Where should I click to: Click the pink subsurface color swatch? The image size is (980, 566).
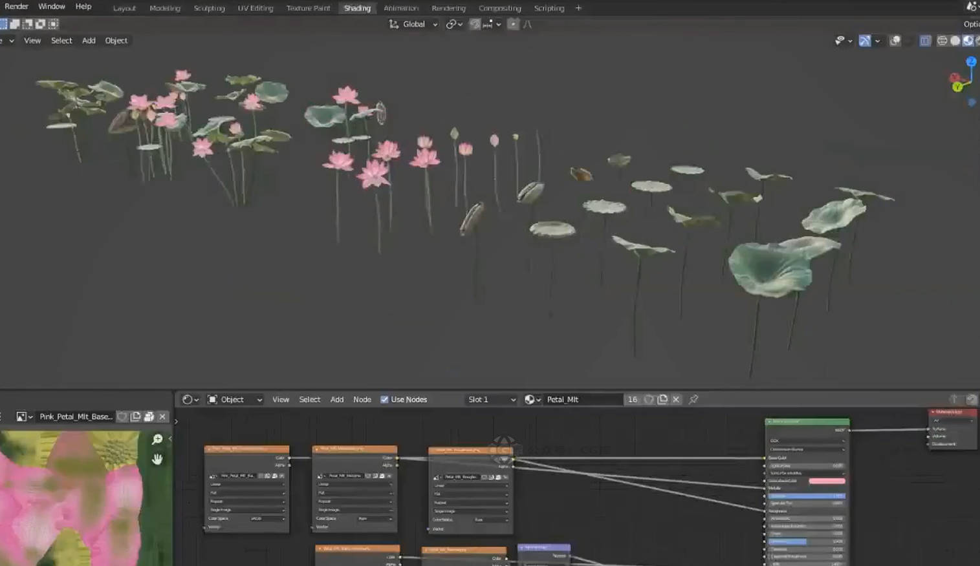click(826, 481)
